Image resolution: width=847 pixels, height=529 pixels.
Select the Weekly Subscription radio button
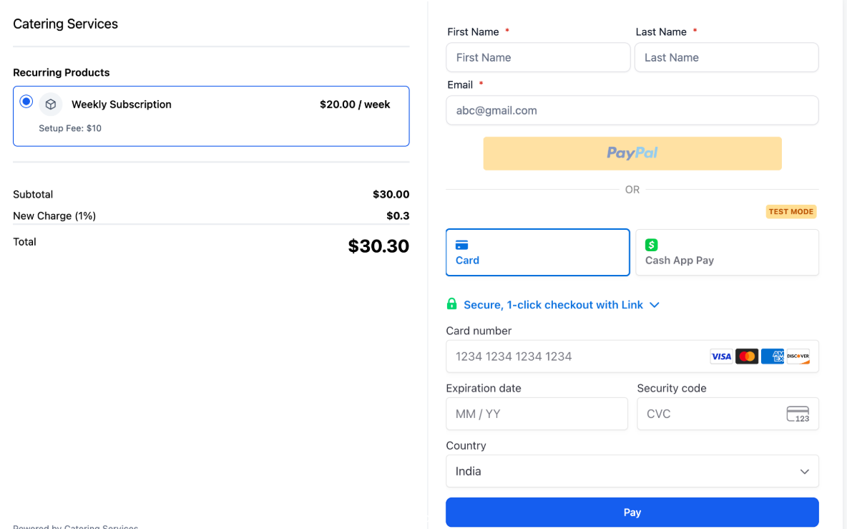[x=26, y=102]
